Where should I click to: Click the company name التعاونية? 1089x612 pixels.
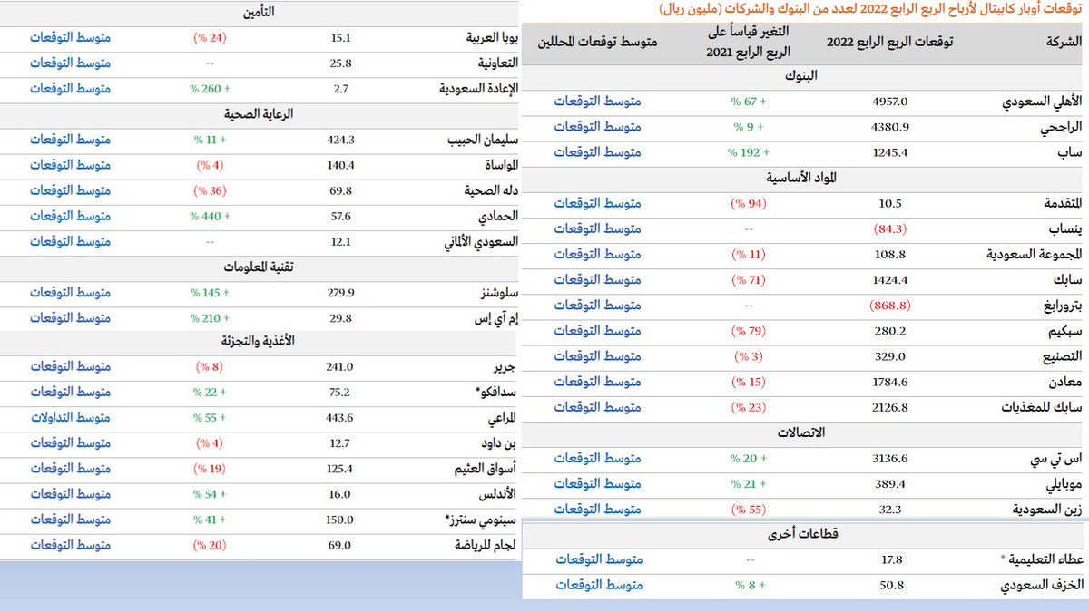click(x=498, y=63)
